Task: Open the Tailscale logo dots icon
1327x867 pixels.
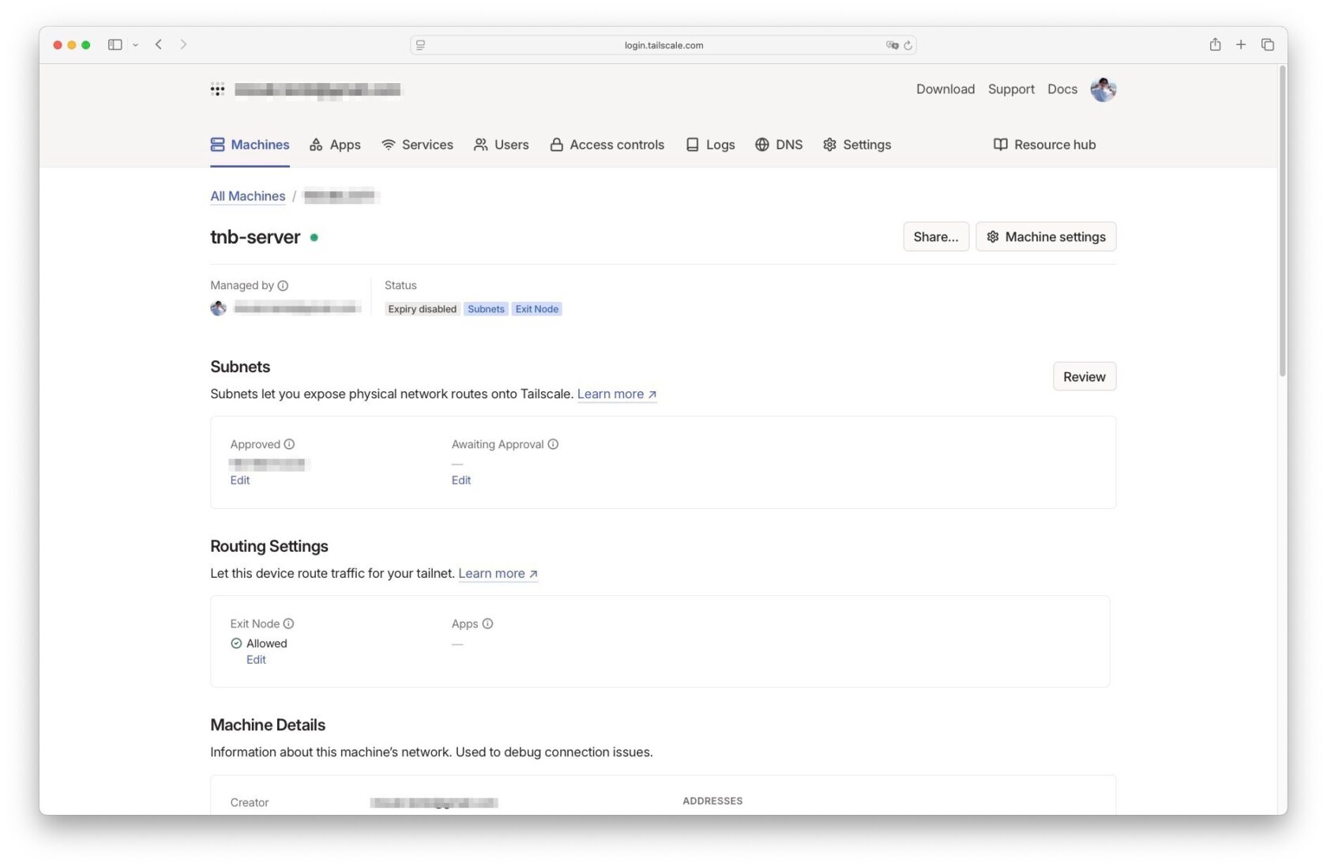Action: click(x=217, y=89)
